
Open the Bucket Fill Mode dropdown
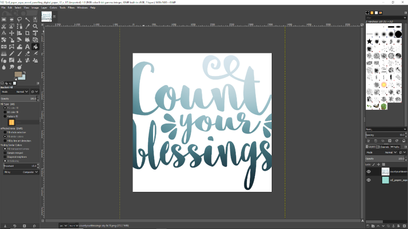21,91
